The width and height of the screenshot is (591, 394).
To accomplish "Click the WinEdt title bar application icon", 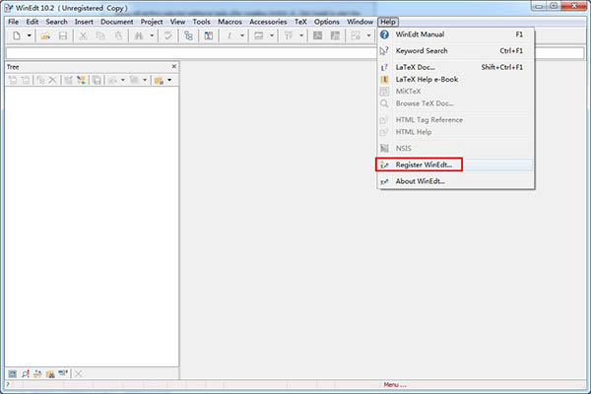I will (x=8, y=8).
